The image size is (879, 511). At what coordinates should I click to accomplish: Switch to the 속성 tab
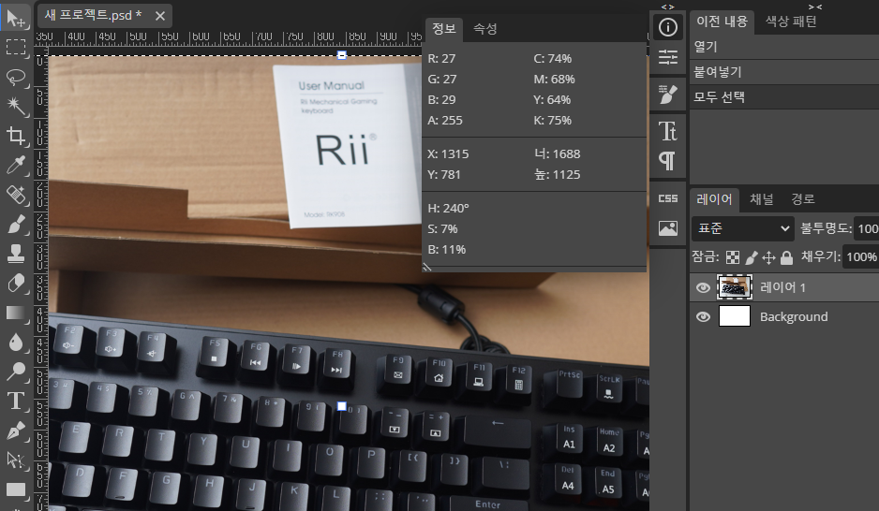tap(484, 28)
